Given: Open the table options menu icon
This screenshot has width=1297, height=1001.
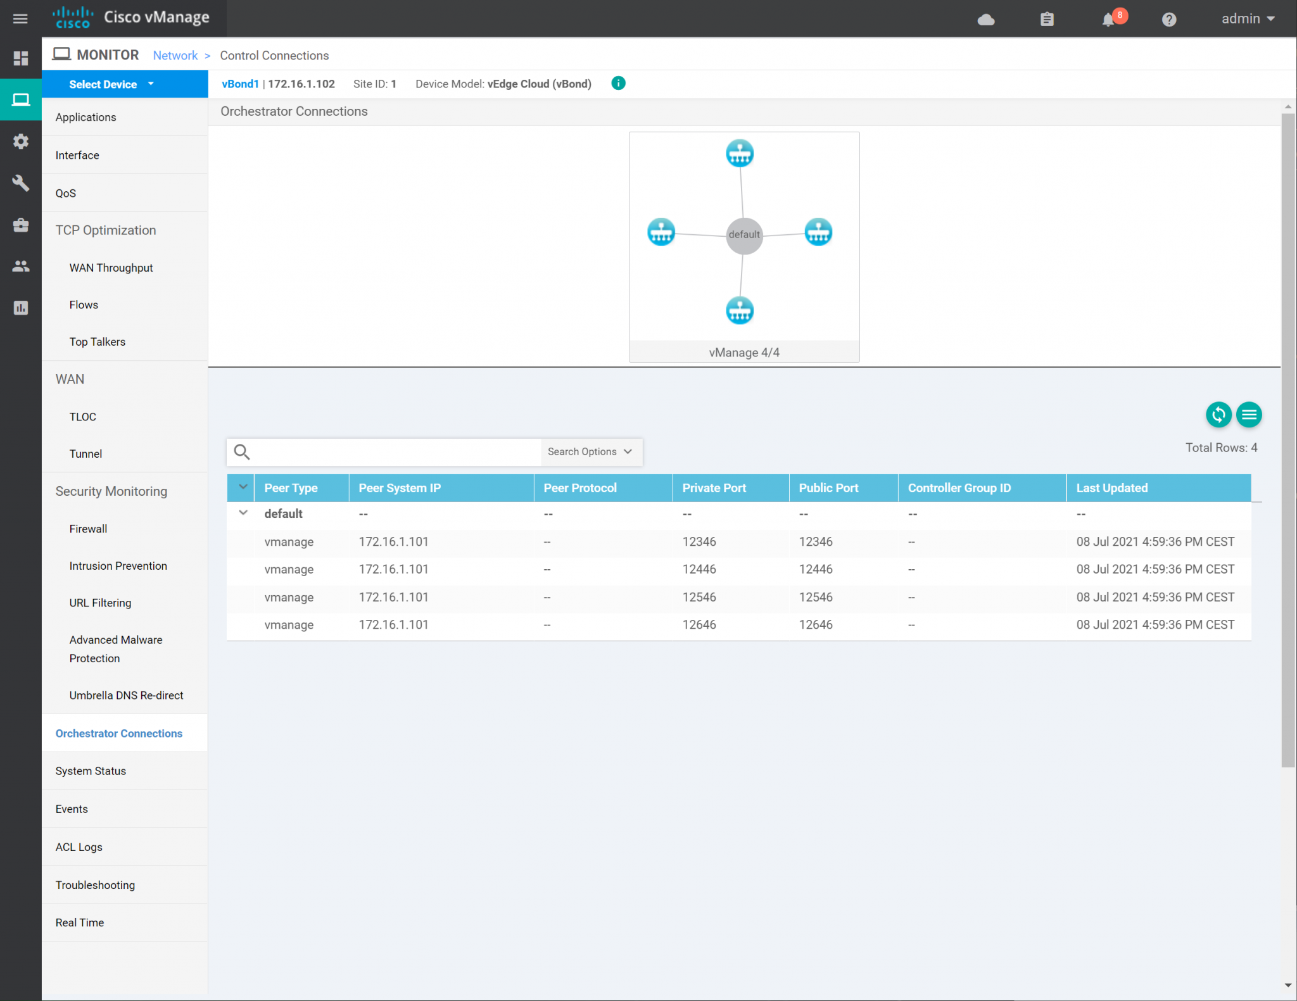Looking at the screenshot, I should tap(1250, 415).
